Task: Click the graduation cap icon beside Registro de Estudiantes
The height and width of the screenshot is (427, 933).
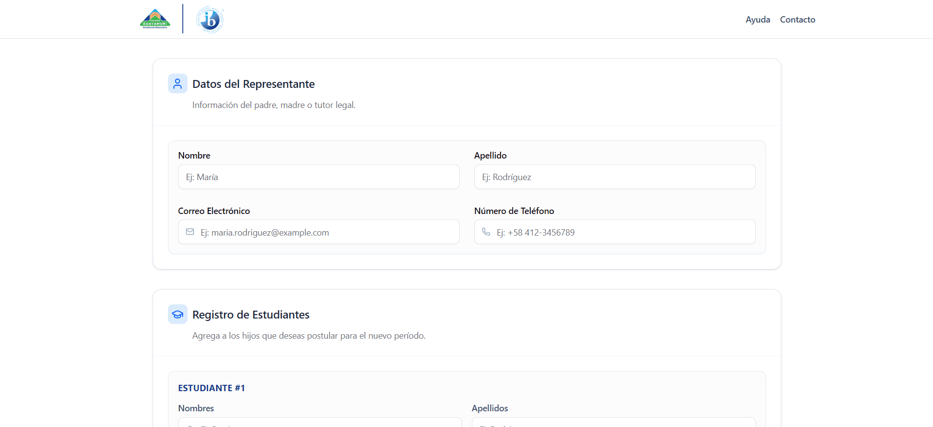Action: click(x=178, y=314)
